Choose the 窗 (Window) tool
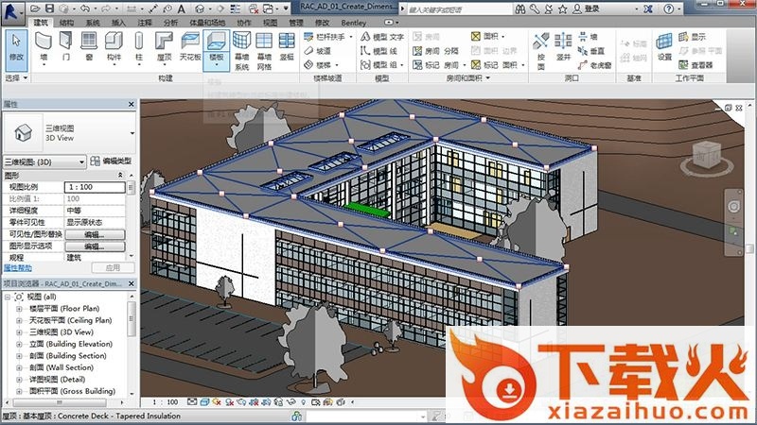 click(89, 44)
